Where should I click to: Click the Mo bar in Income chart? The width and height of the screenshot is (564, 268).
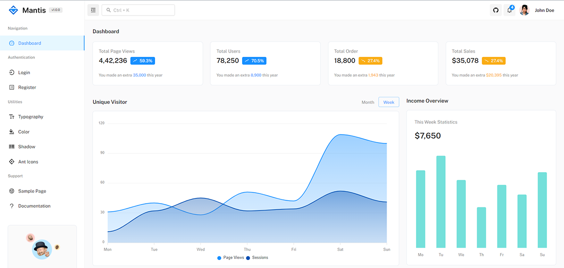coord(421,209)
